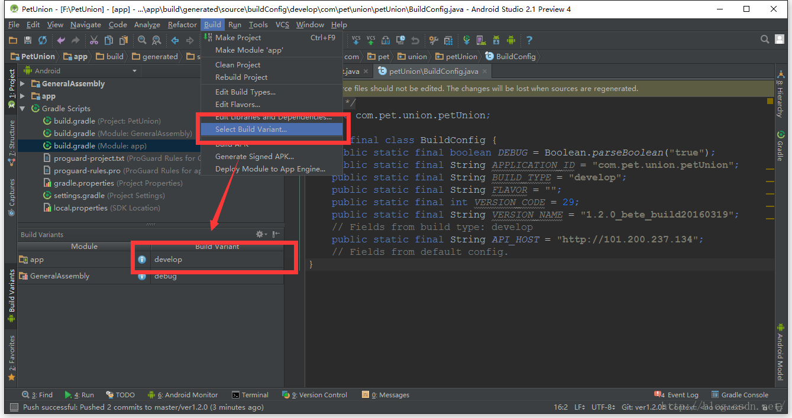Viewport: 792px width, 418px height.
Task: Click the BuildConfig breadcrumb
Action: [x=510, y=57]
